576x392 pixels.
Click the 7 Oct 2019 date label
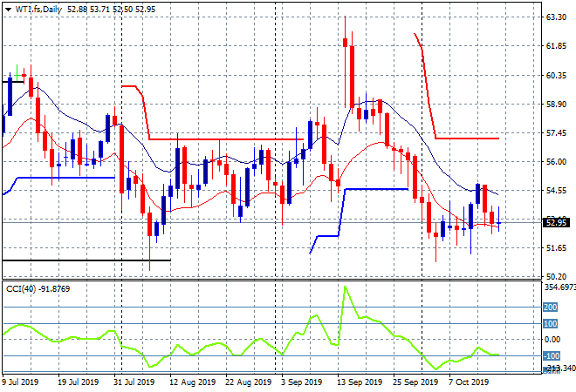(x=469, y=382)
